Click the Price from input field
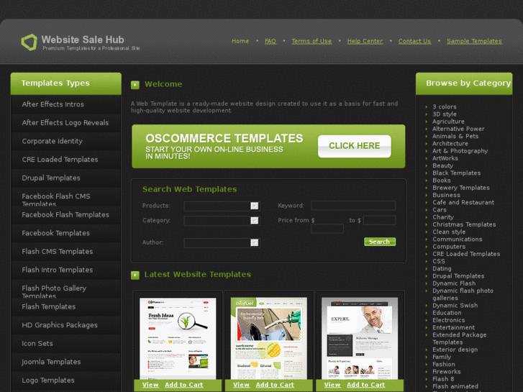 tap(327, 229)
